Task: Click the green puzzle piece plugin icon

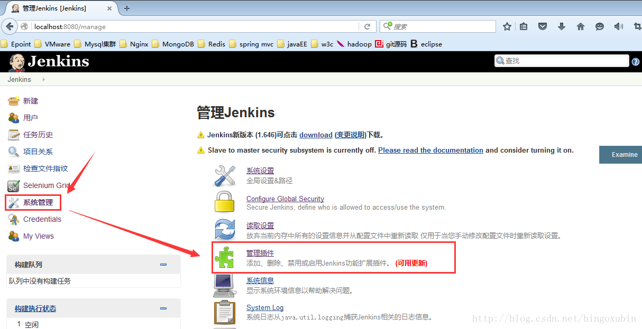Action: pyautogui.click(x=225, y=258)
